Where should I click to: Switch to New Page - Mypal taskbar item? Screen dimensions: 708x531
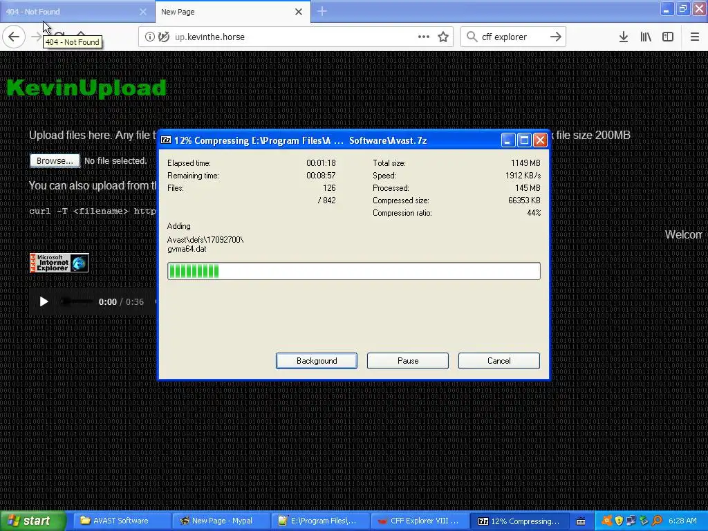click(x=222, y=521)
